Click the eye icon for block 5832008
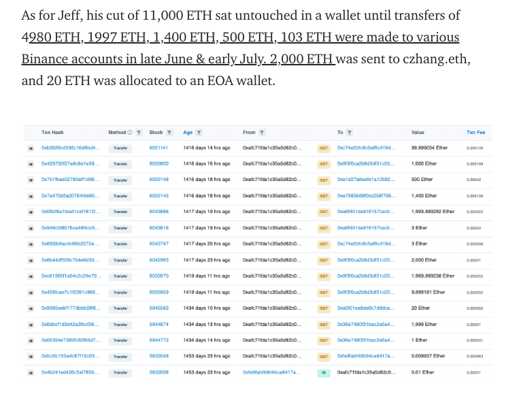The width and height of the screenshot is (519, 407). (x=31, y=373)
